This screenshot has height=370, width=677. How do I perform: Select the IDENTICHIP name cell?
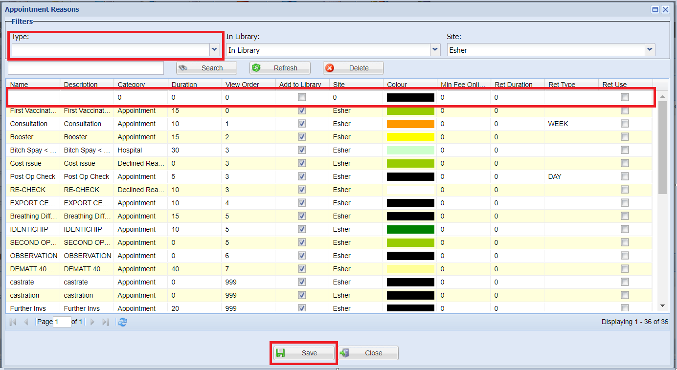(33, 229)
